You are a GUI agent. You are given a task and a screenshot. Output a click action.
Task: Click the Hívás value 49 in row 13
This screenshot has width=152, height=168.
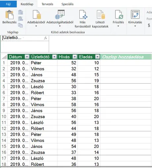(67, 134)
